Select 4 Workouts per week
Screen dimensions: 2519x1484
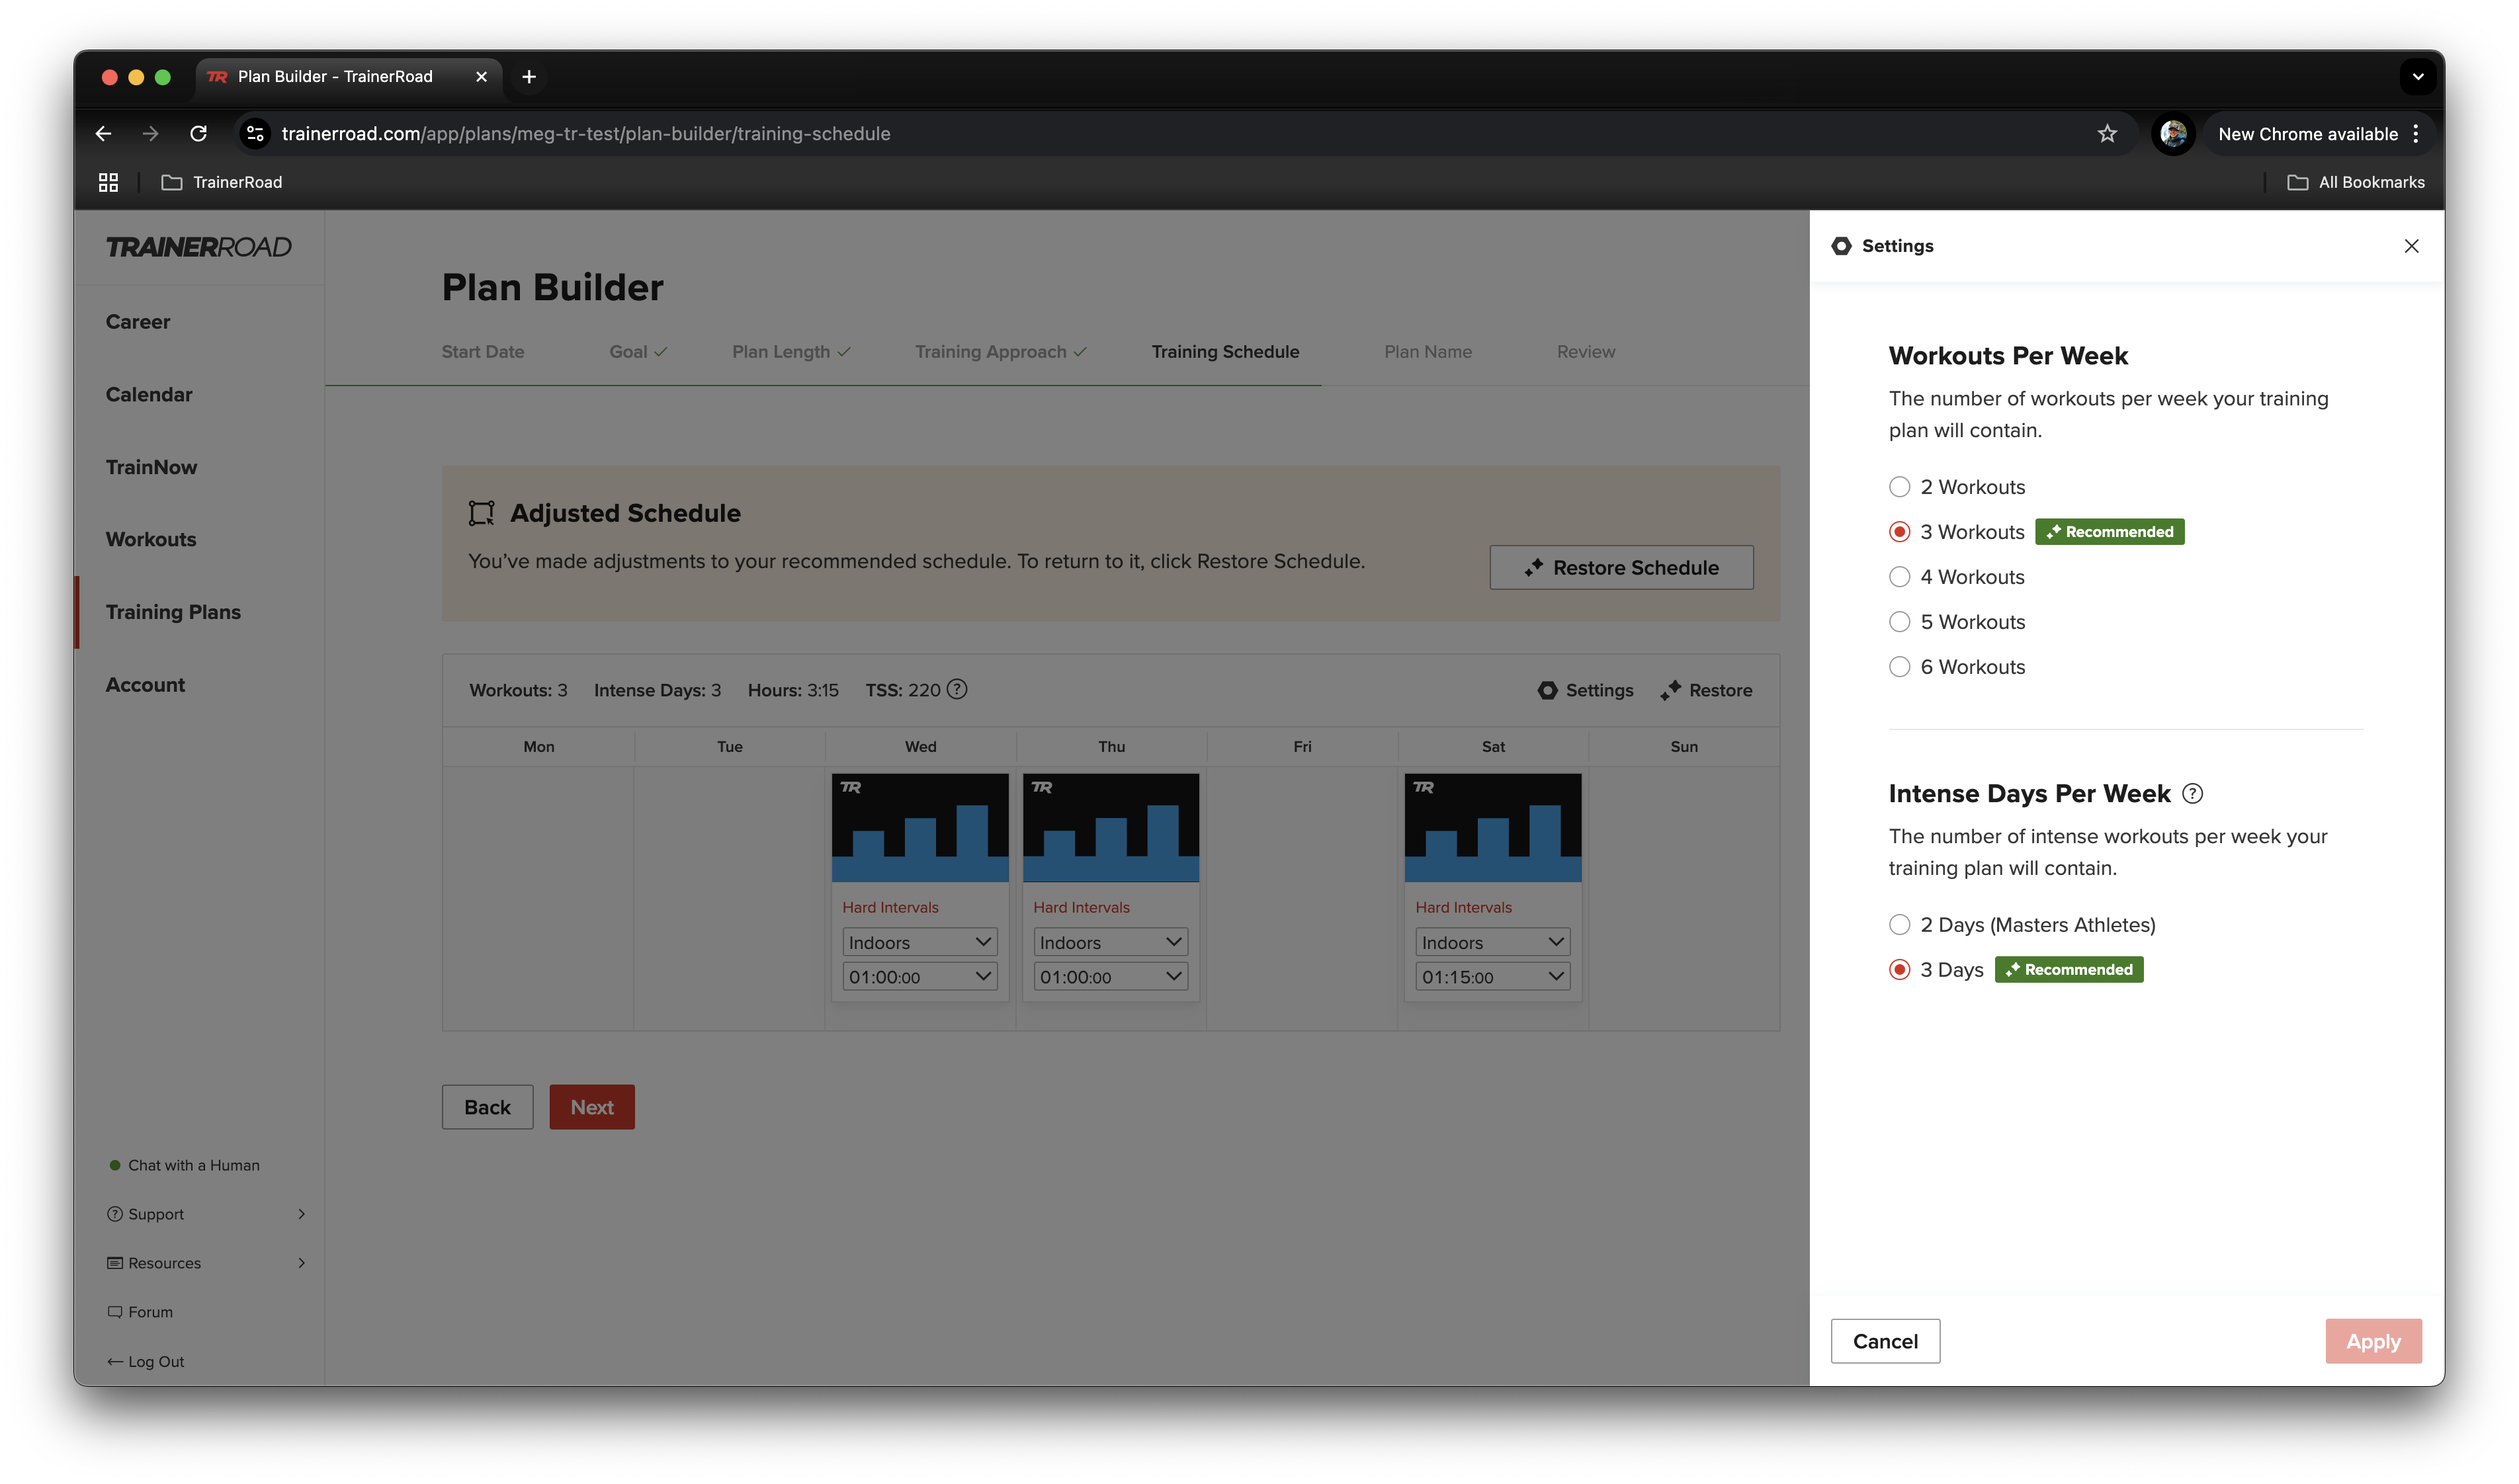point(1956,577)
